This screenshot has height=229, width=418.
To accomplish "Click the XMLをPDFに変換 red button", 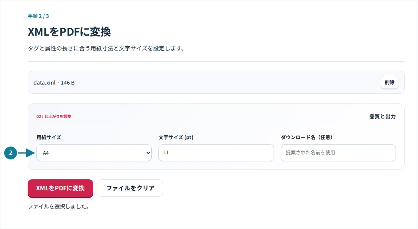I will click(x=60, y=188).
